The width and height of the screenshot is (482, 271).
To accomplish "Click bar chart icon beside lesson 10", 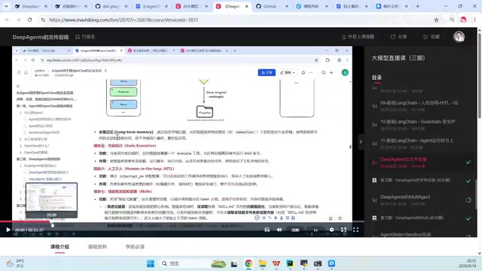I will click(374, 124).
